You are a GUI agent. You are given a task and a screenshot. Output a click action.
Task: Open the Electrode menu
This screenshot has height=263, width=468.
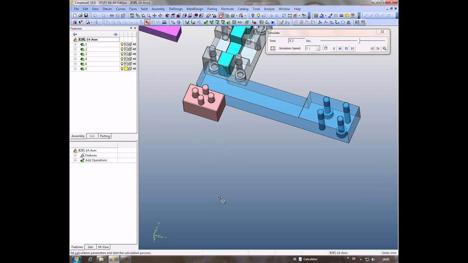click(227, 9)
